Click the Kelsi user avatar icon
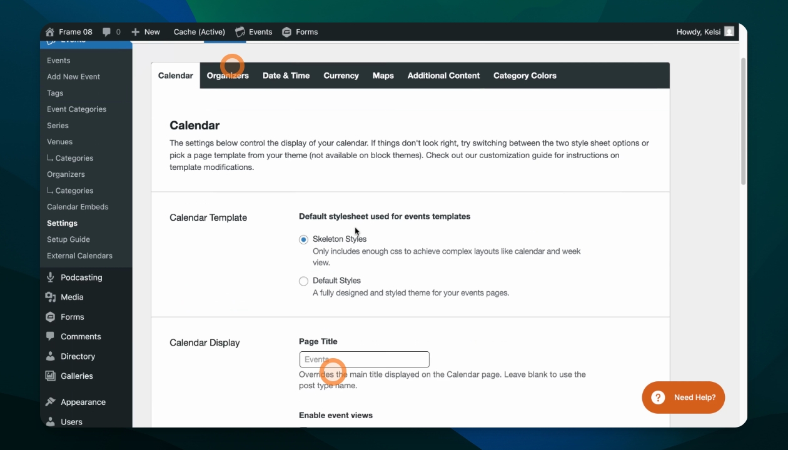Image resolution: width=788 pixels, height=450 pixels. click(x=729, y=32)
